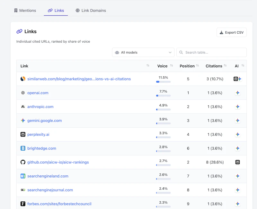Click the Similarweb favicon in first row
The height and width of the screenshot is (209, 257).
pos(23,79)
